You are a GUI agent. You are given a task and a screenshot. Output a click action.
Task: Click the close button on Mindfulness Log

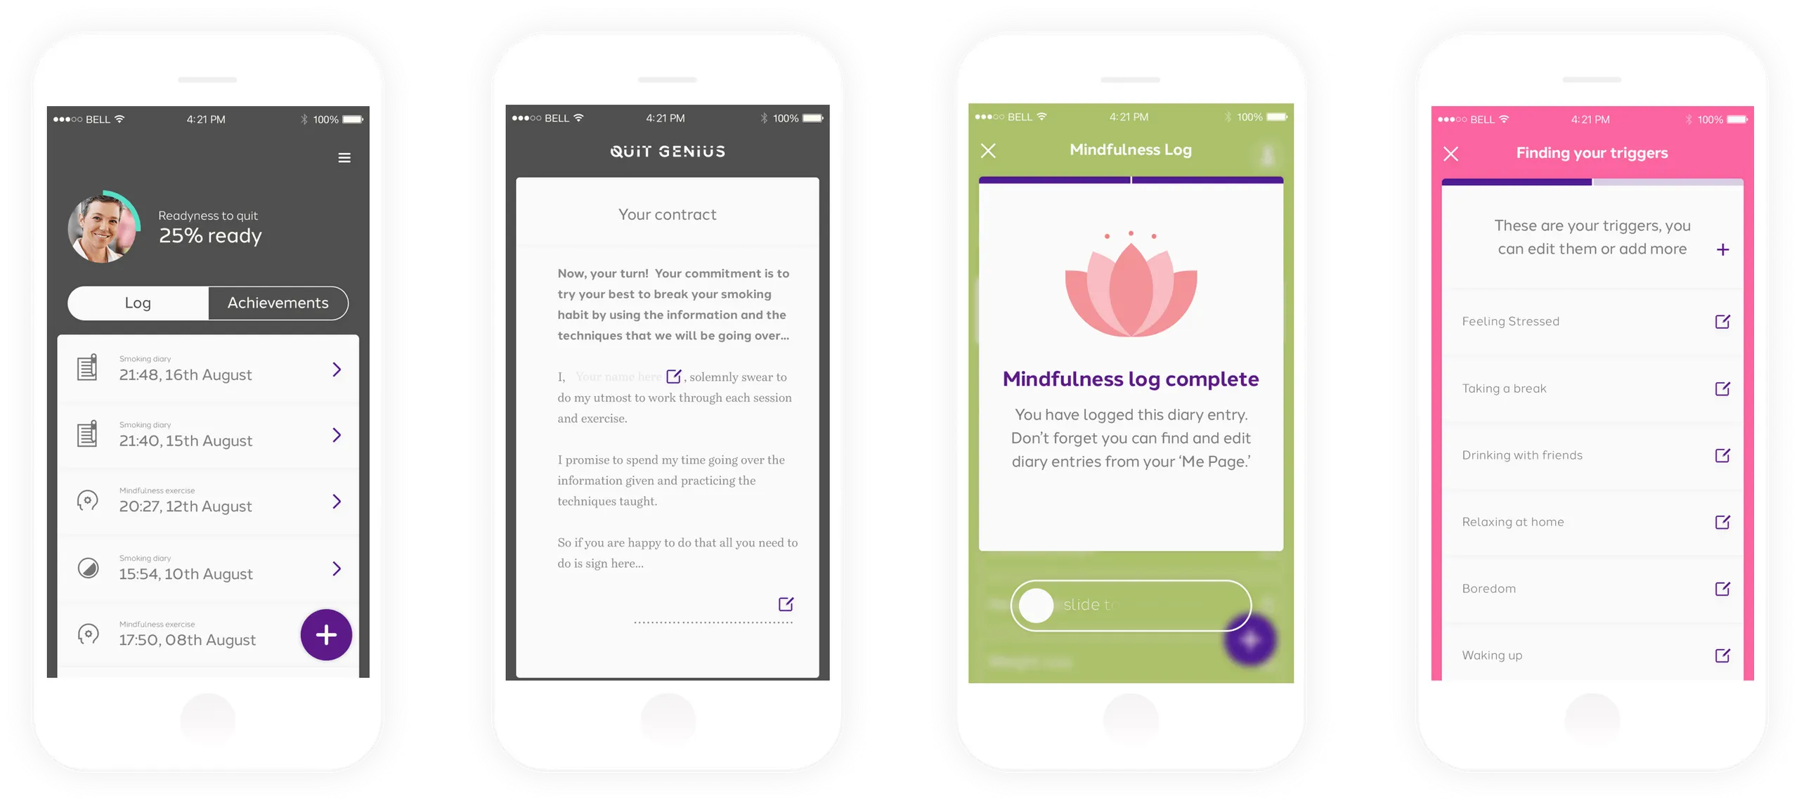(987, 149)
